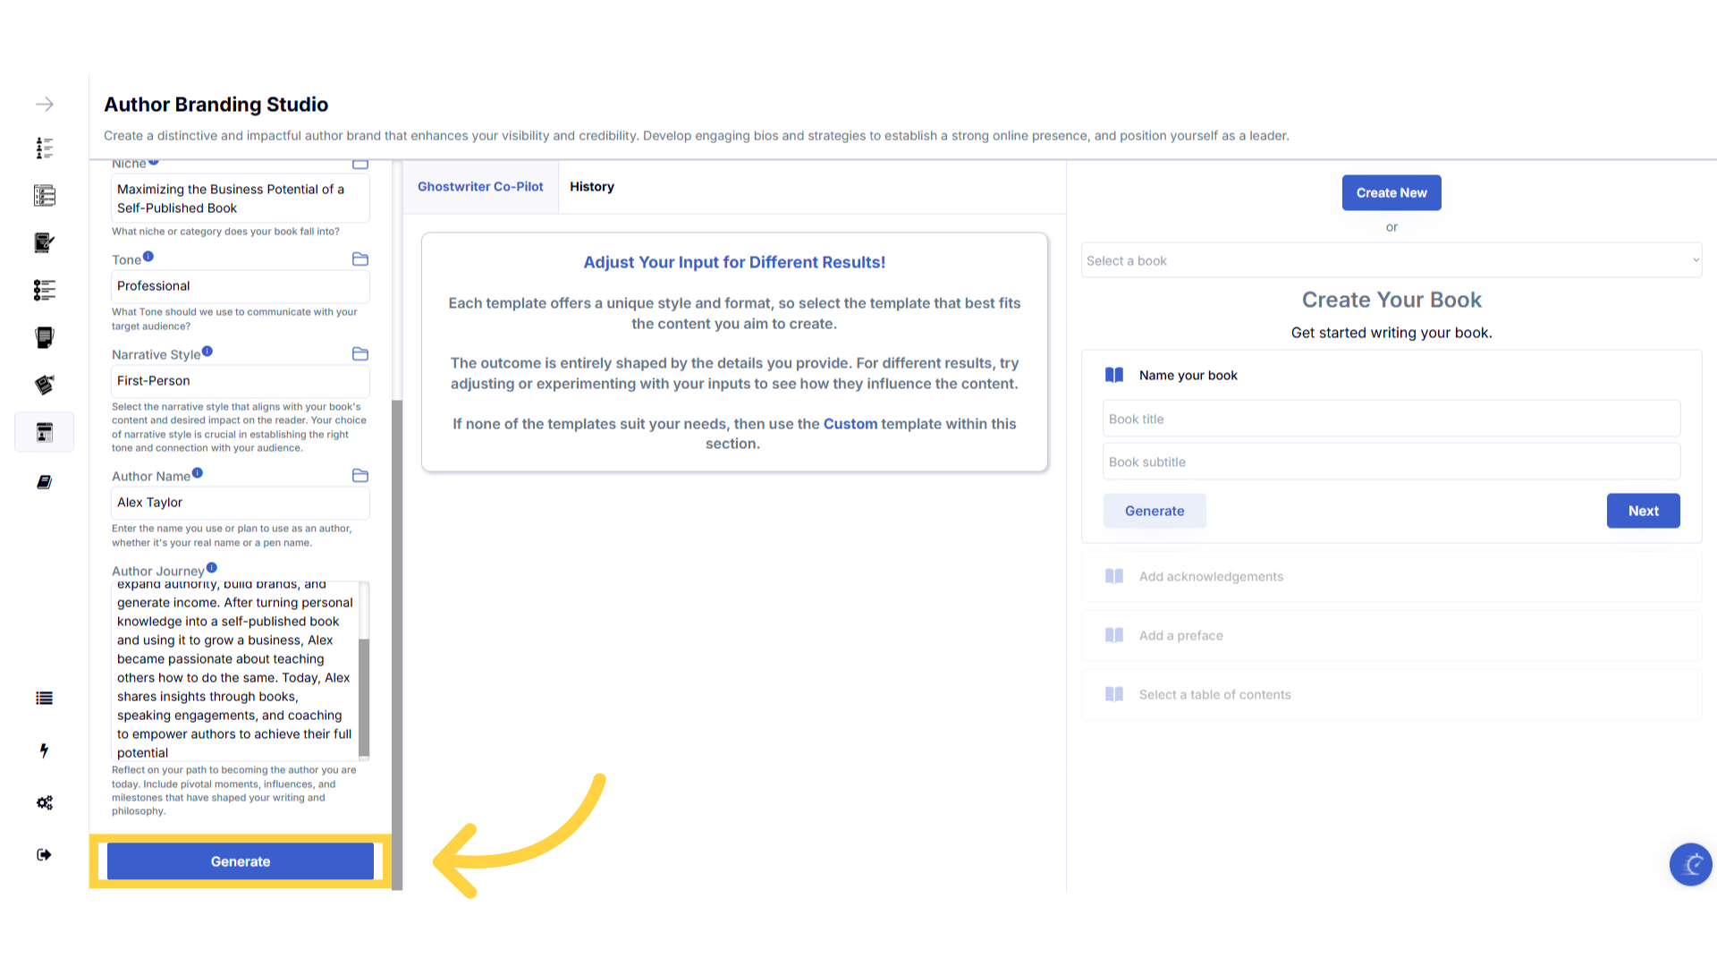Image resolution: width=1717 pixels, height=966 pixels.
Task: Click the Book title input field
Action: [x=1391, y=419]
